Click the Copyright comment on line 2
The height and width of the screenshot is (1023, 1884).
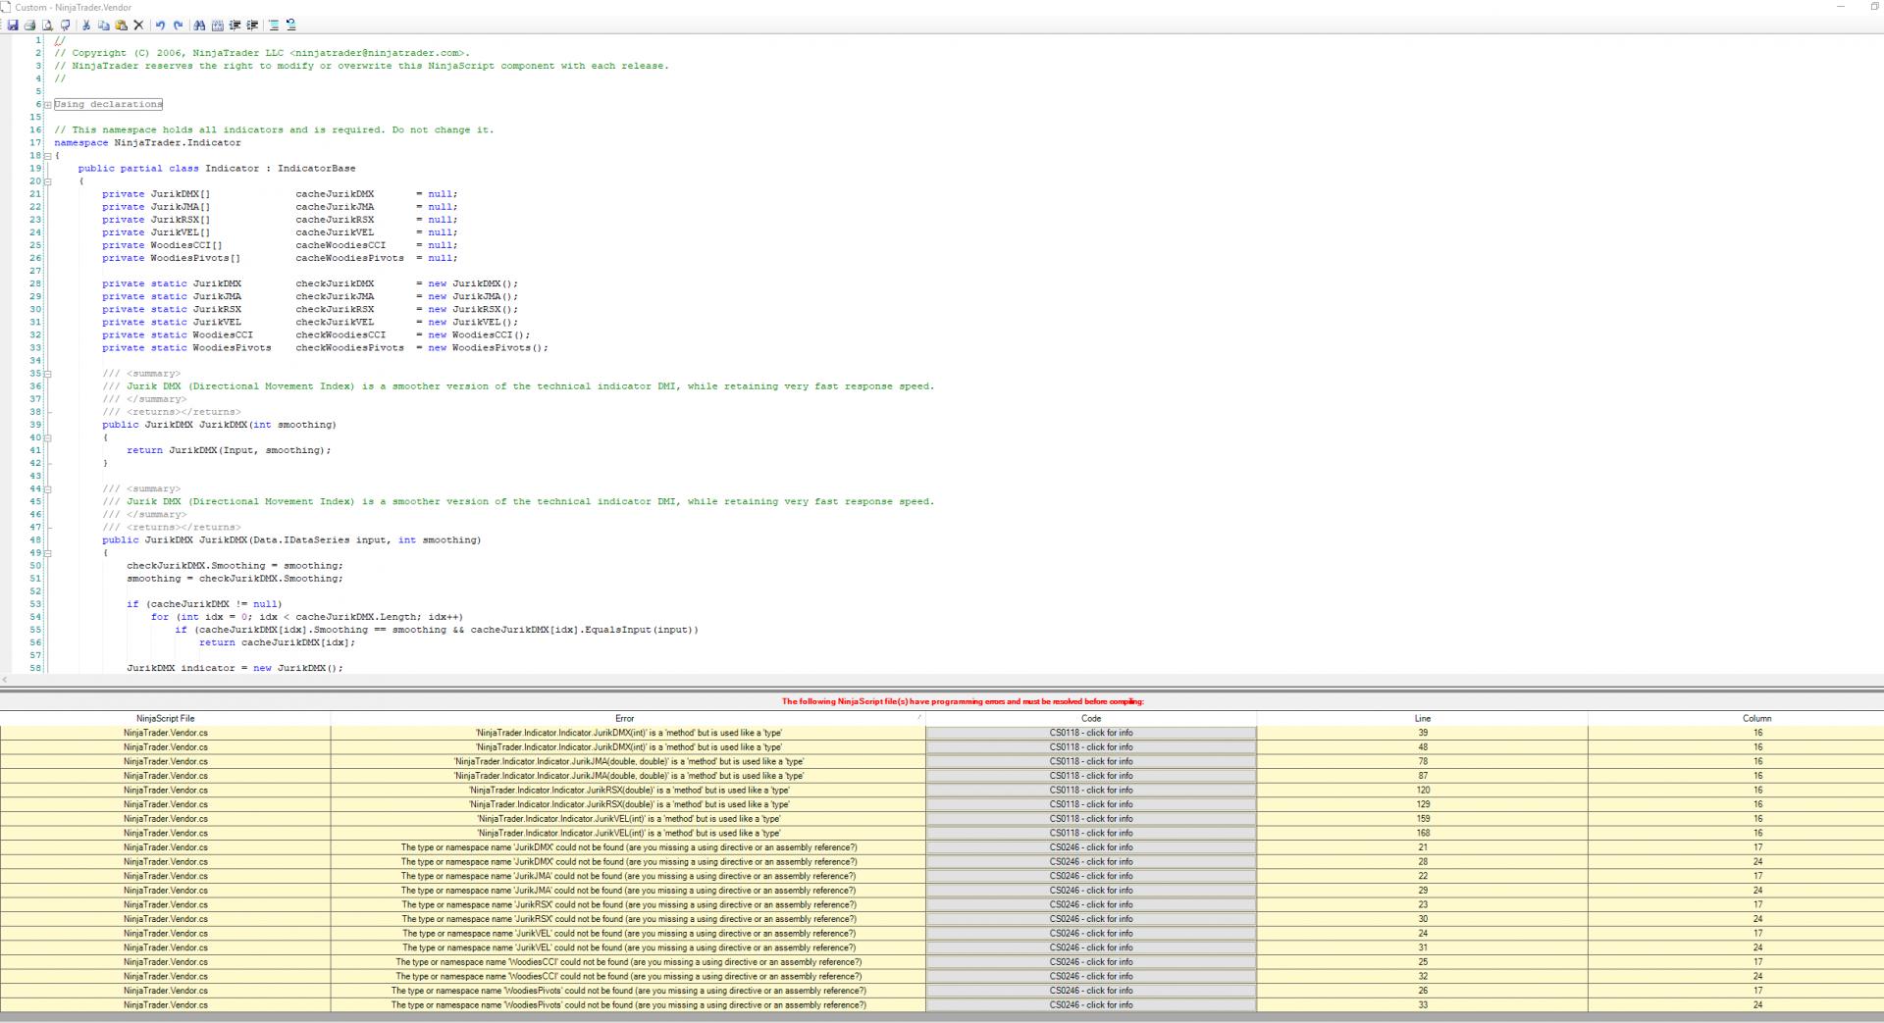(x=262, y=53)
